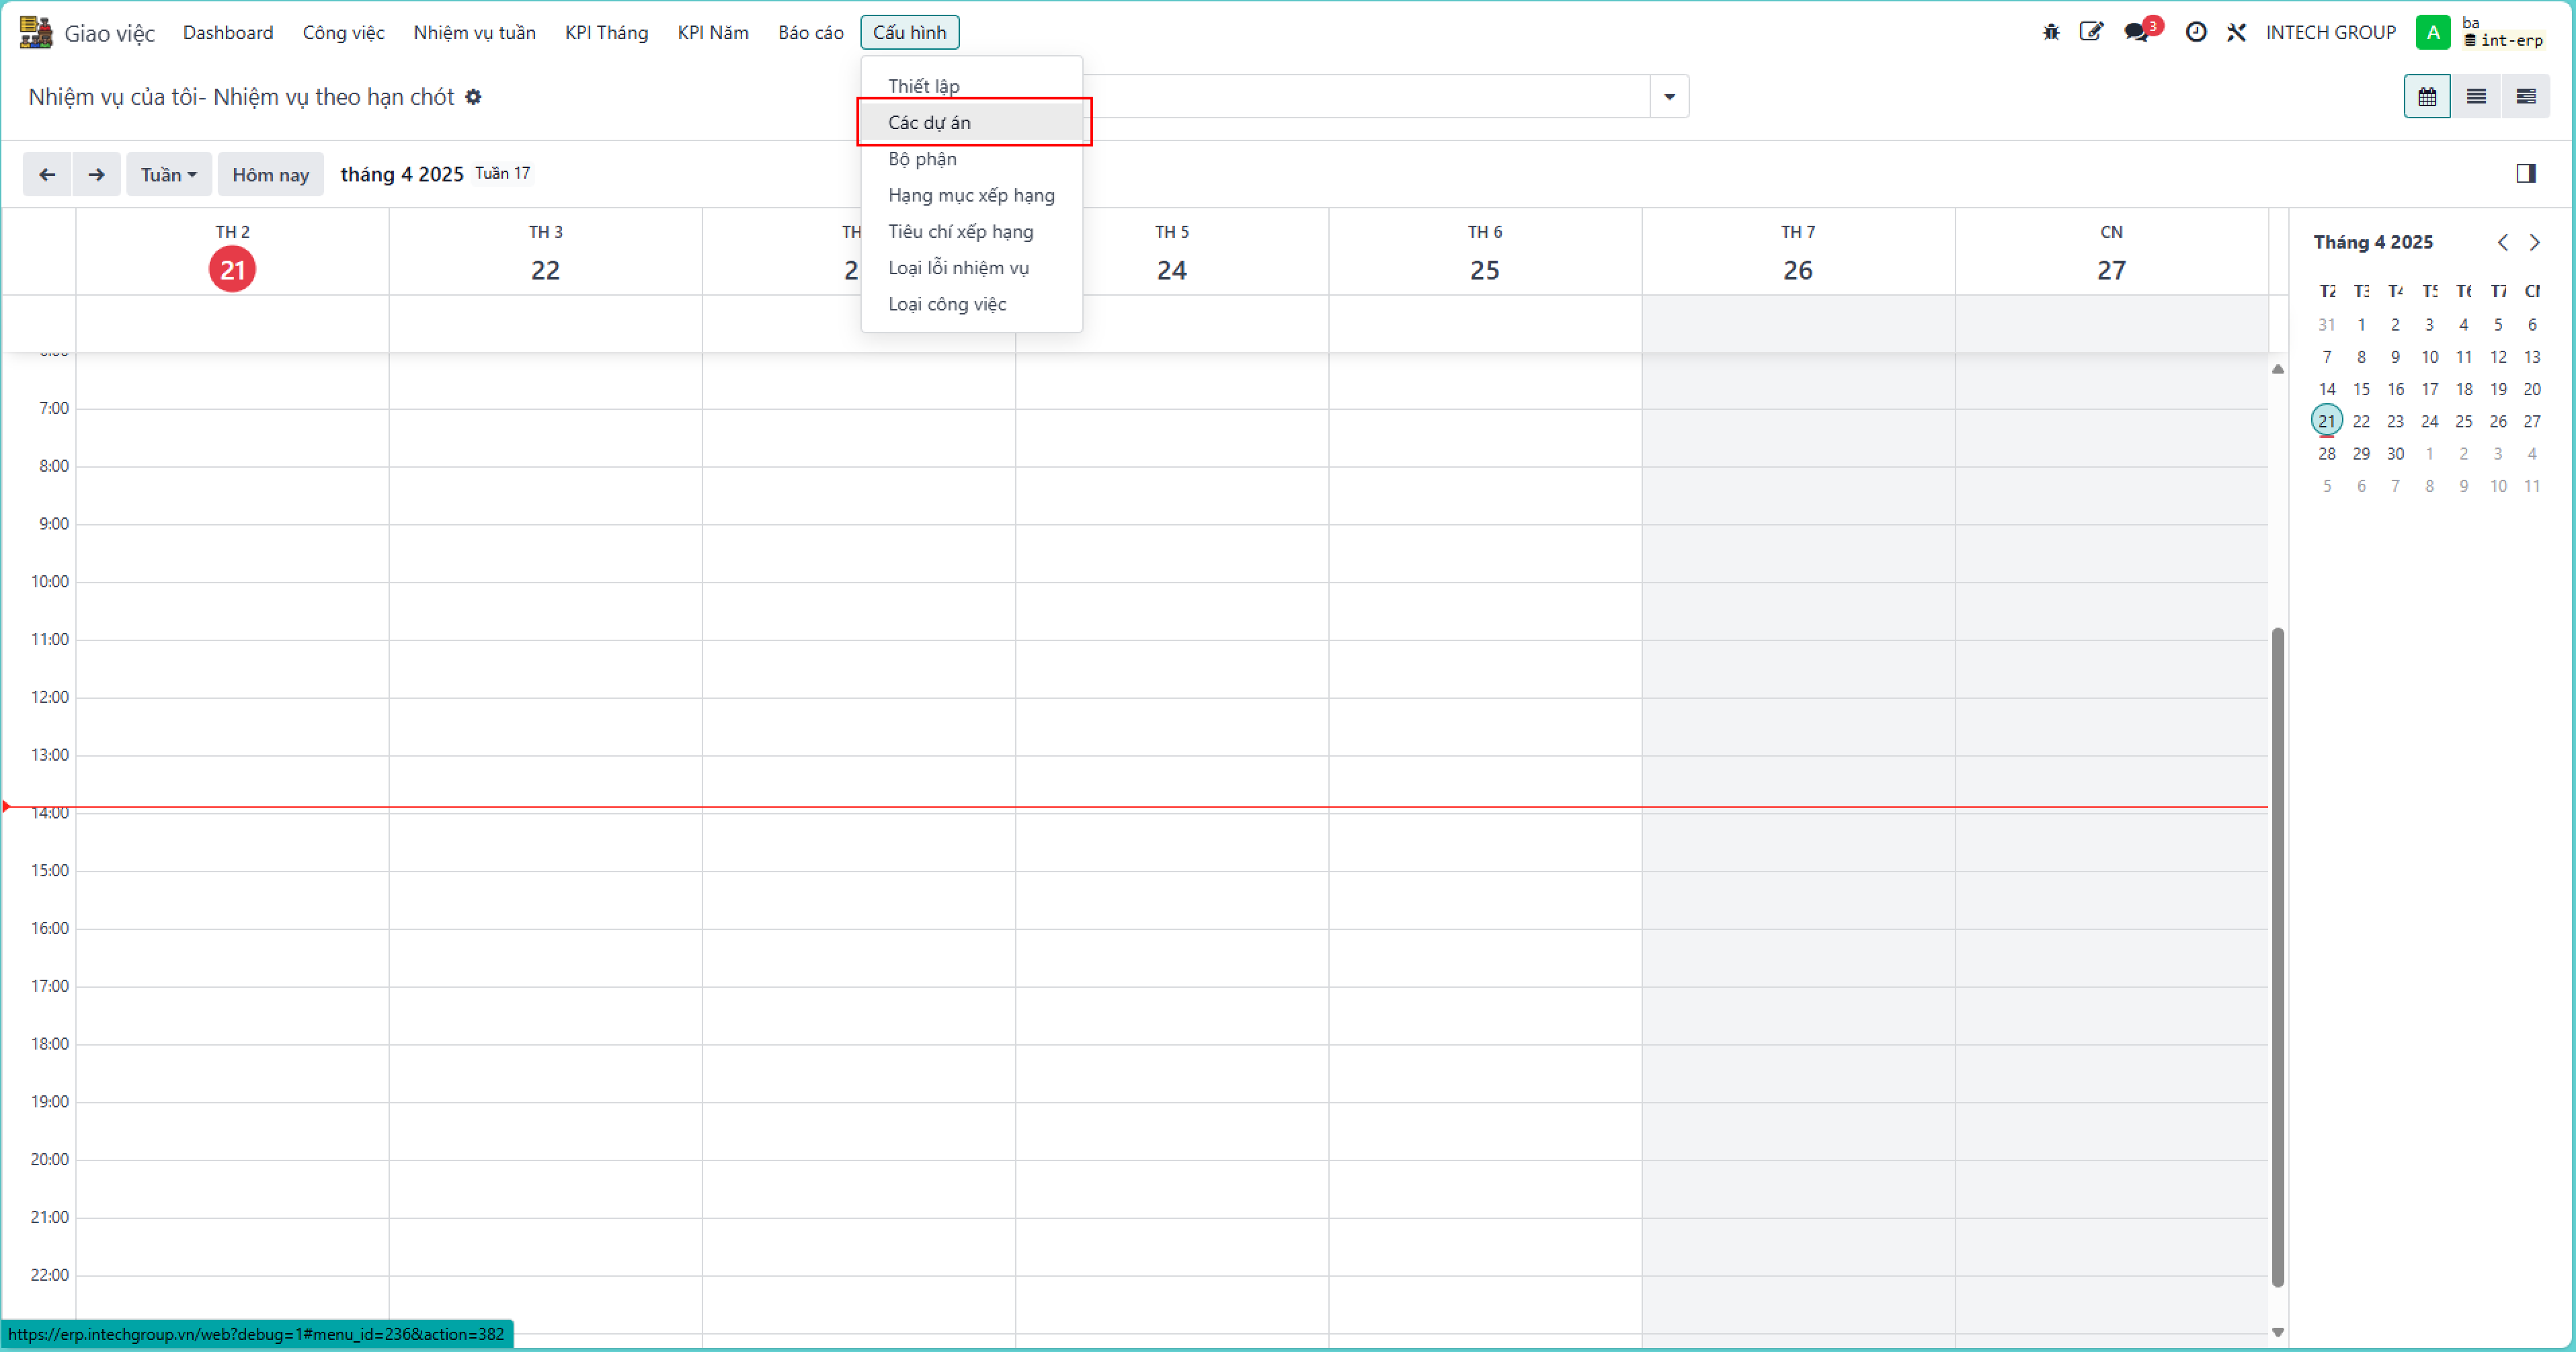Select Các dự án menu item
This screenshot has width=2576, height=1352.
pyautogui.click(x=972, y=123)
